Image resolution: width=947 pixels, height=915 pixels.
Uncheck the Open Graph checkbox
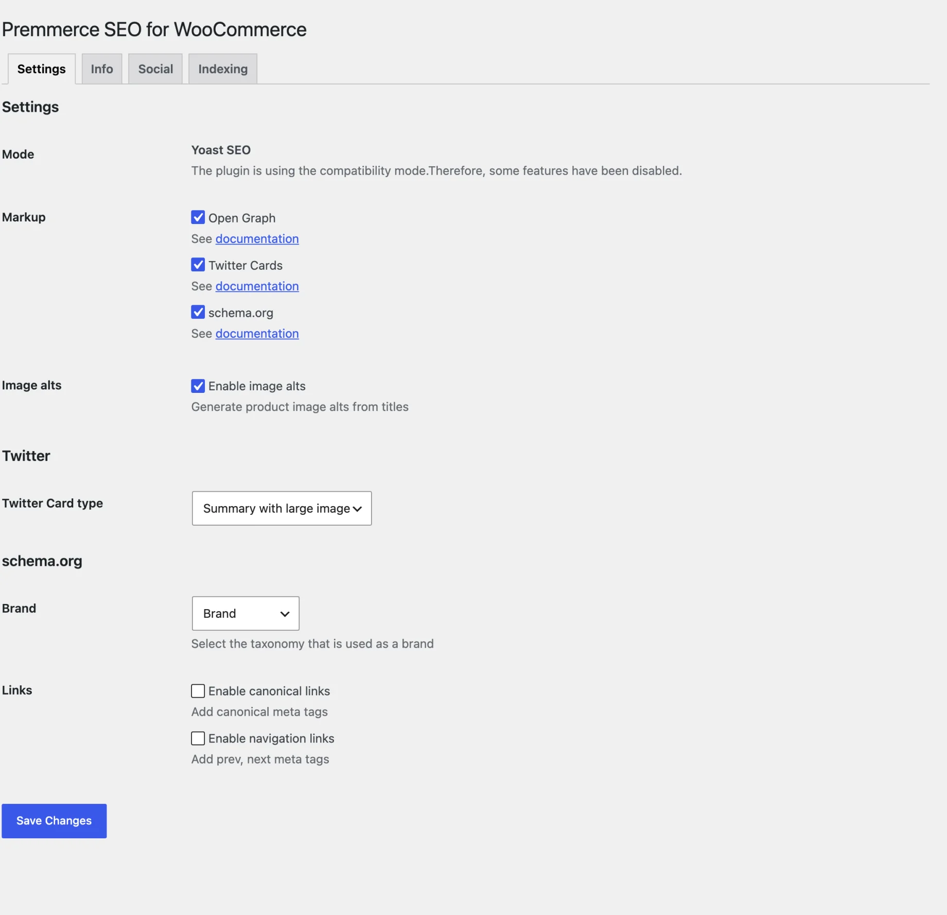pyautogui.click(x=198, y=217)
